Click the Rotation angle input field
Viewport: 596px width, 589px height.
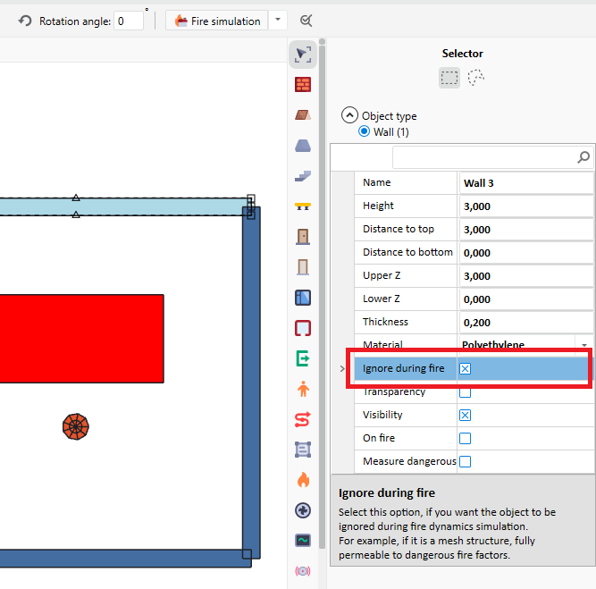[x=129, y=21]
